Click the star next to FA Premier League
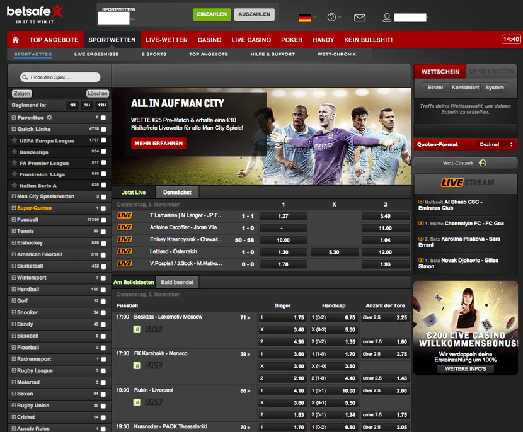 tap(14, 163)
